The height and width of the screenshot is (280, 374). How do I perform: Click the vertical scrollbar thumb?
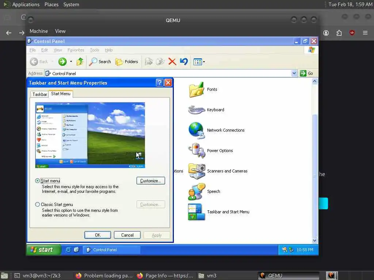pos(314,176)
